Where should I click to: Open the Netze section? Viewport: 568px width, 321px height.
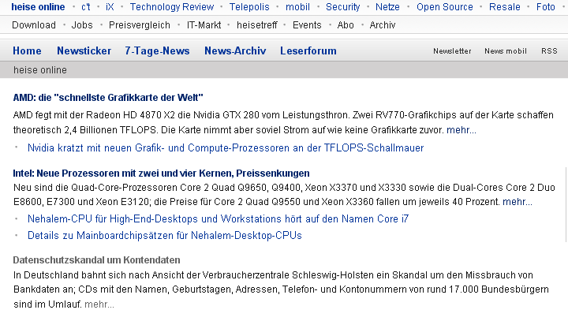point(387,7)
